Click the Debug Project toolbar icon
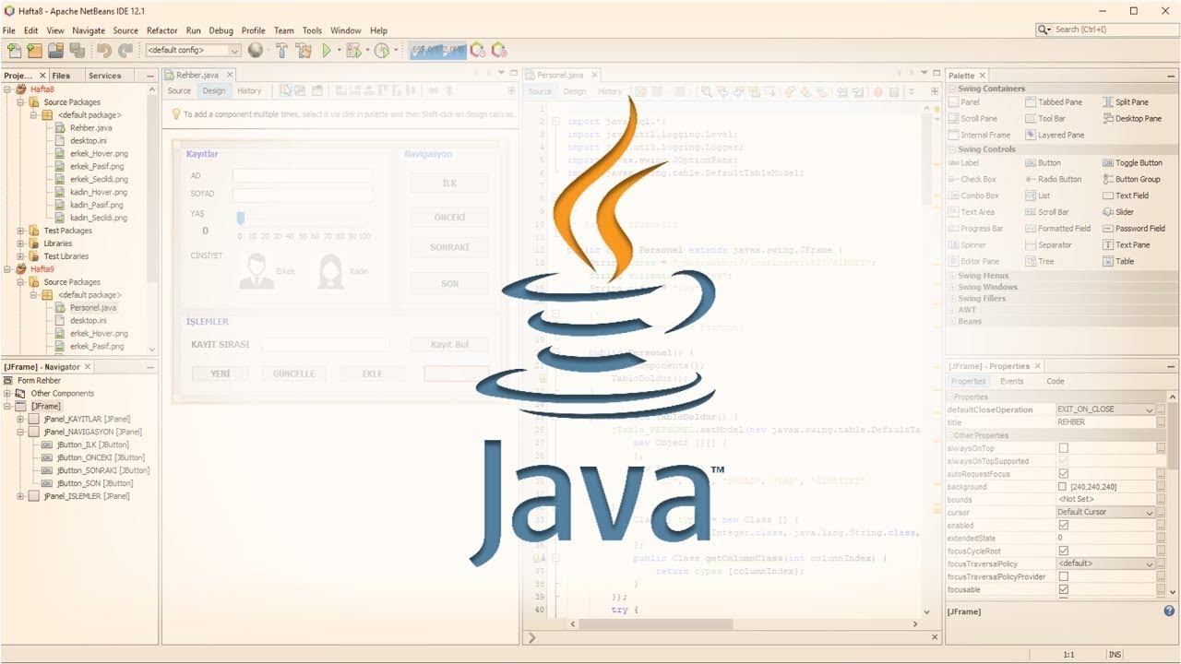The image size is (1181, 664). point(353,51)
